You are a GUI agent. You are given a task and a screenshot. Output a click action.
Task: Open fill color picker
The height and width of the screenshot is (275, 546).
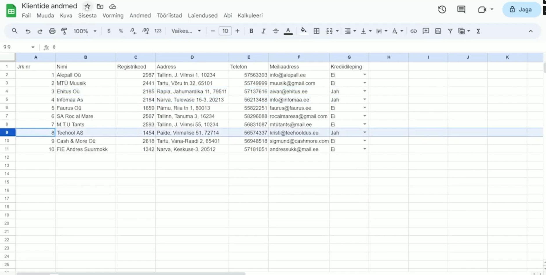tap(303, 31)
